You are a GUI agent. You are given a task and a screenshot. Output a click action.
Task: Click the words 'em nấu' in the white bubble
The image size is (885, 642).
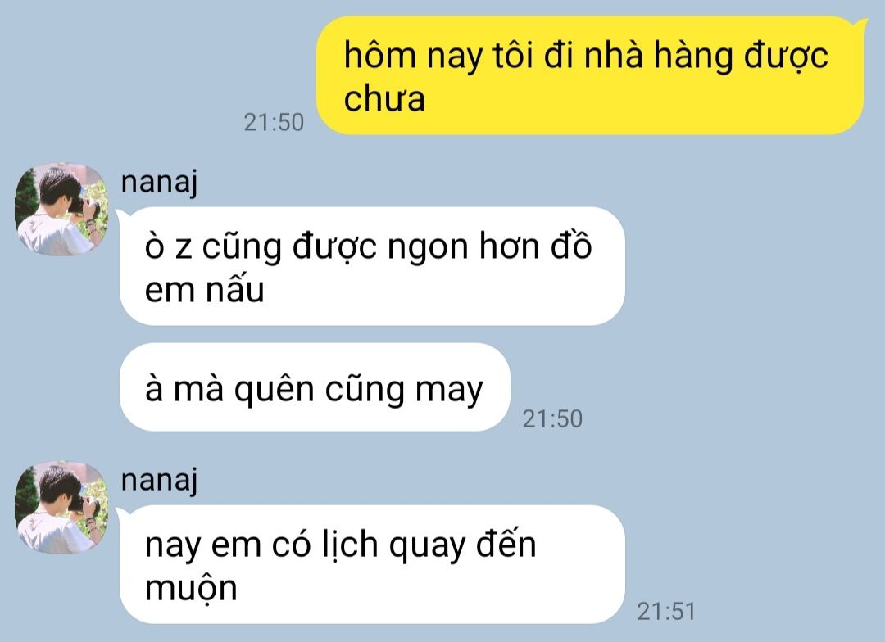204,289
